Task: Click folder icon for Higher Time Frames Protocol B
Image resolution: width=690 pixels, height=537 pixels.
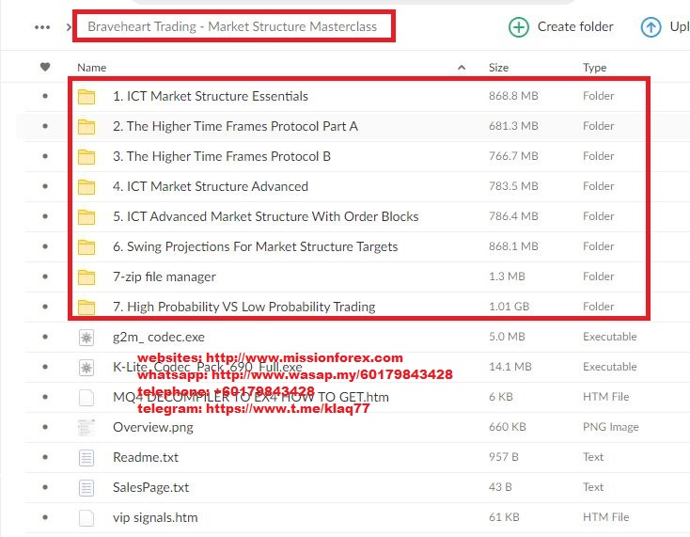Action: click(86, 156)
